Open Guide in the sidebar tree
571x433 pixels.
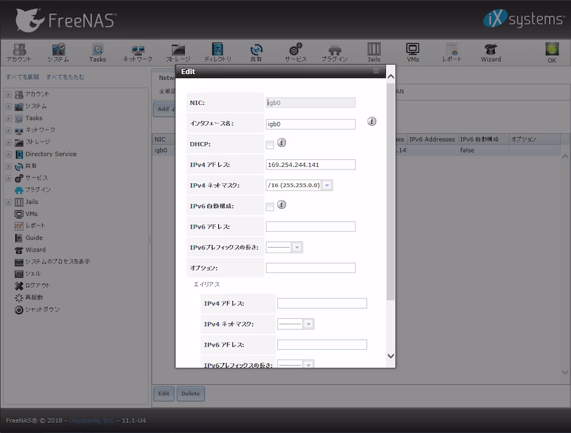click(x=29, y=237)
